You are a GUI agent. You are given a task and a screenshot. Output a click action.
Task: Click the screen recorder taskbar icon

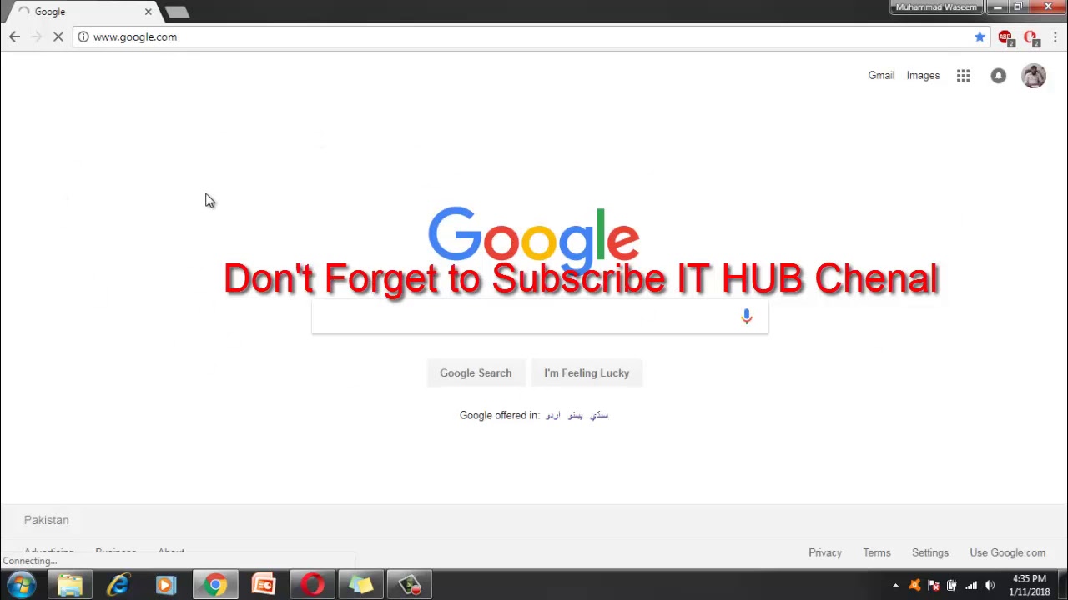(x=409, y=585)
